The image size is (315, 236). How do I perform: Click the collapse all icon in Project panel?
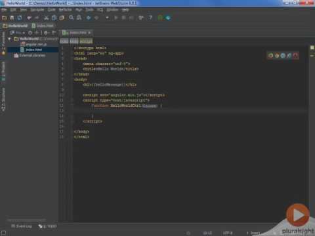[x=37, y=33]
